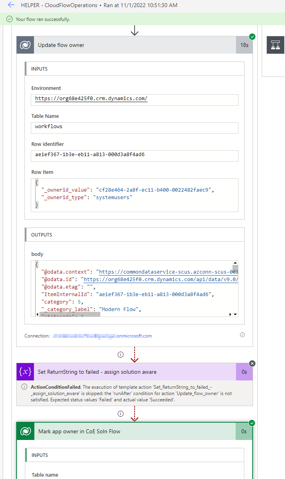Click the info icon above Mark app owner action

[120, 414]
